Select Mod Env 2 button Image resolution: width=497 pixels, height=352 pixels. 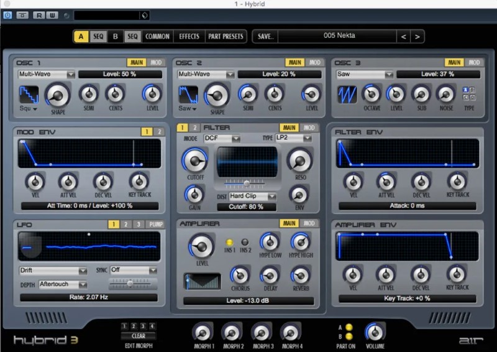click(160, 132)
